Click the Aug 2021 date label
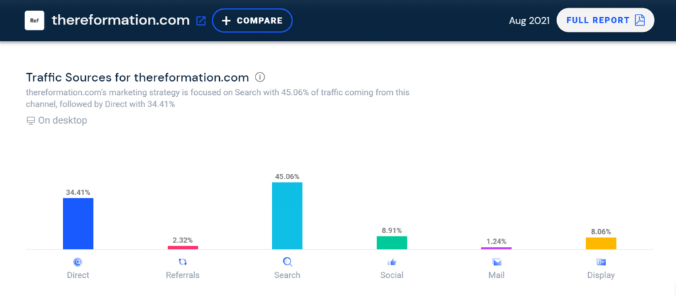 coord(529,20)
